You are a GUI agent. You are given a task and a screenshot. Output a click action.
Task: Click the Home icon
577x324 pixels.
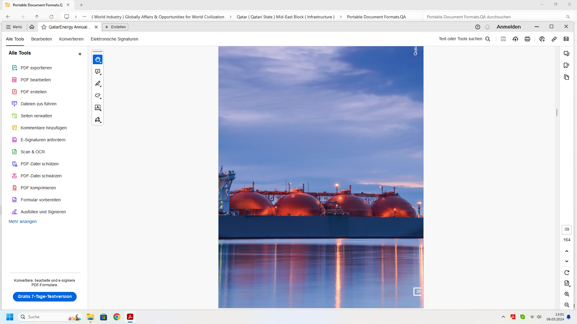(32, 27)
